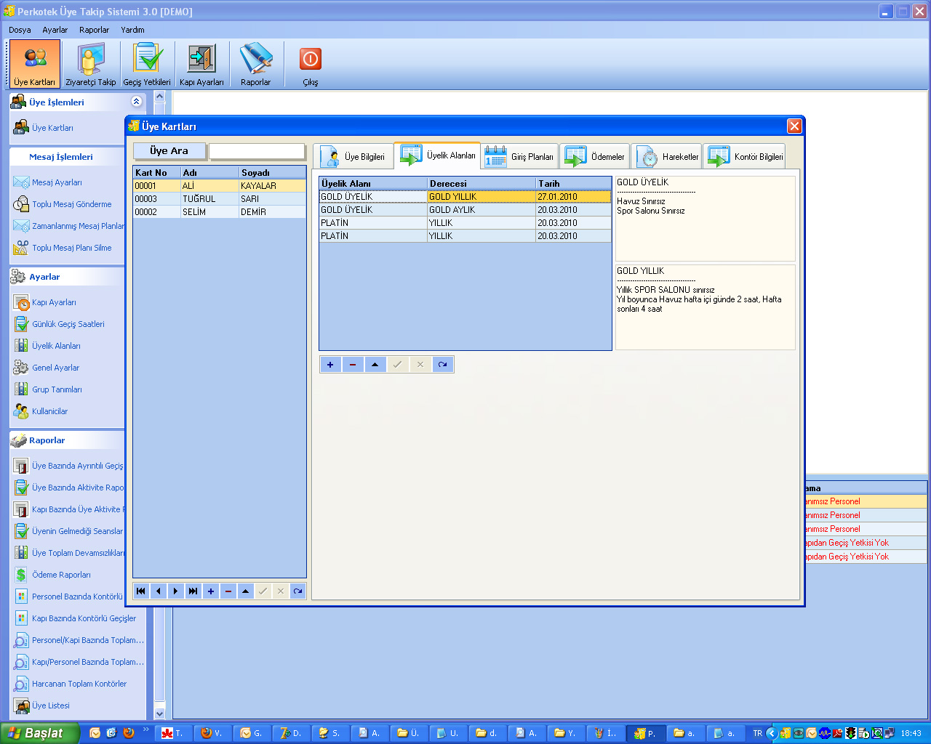Click the Toplu Mesaj Gönderme link
The image size is (931, 744).
71,204
